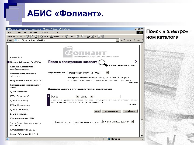Open the search field type dropdown (Автор)
194x145 pixels.
pos(78,97)
